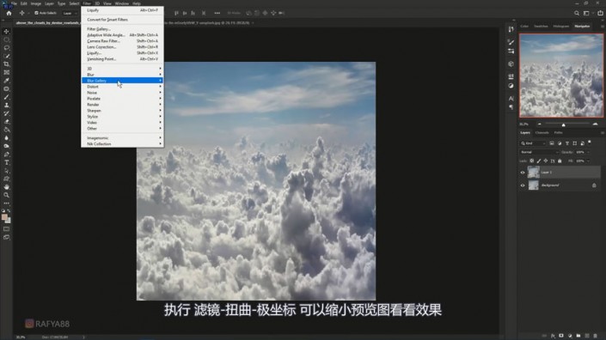Image resolution: width=606 pixels, height=340 pixels.
Task: Switch to the Swatches tab
Action: (x=541, y=27)
